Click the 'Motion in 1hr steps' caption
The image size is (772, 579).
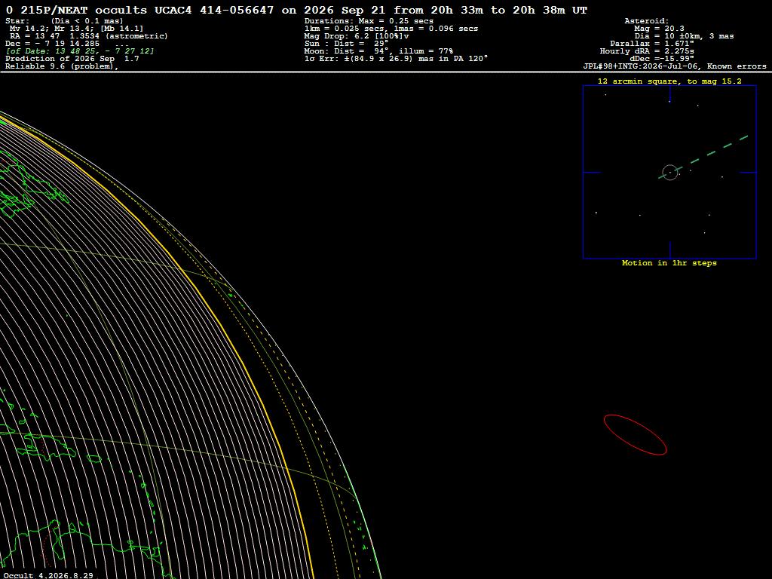(669, 263)
